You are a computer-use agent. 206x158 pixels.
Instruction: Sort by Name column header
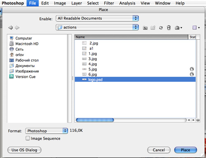click(131, 37)
